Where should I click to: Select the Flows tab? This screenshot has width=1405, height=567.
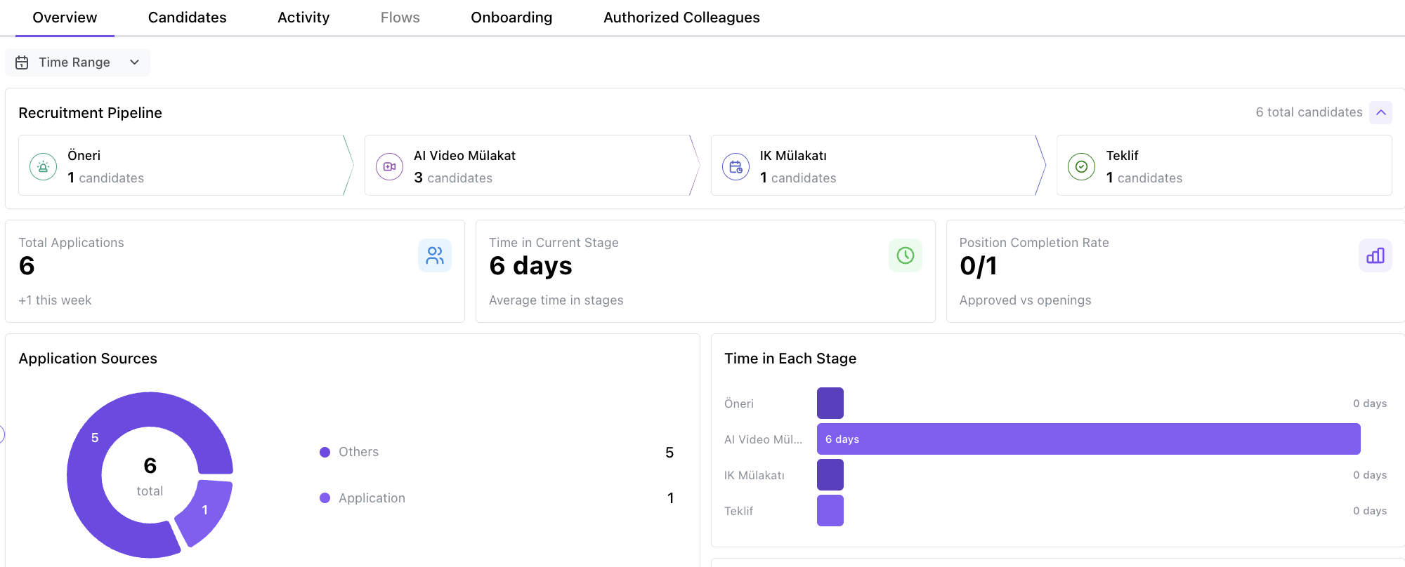[x=400, y=18]
